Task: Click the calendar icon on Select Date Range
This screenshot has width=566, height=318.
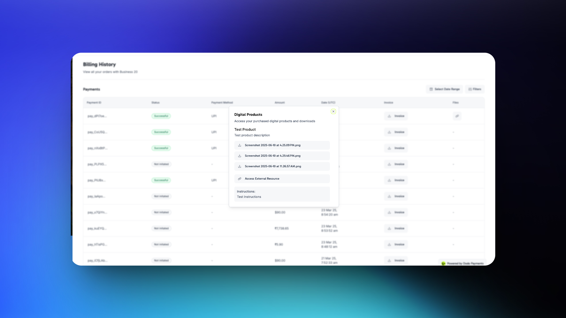Action: click(431, 89)
